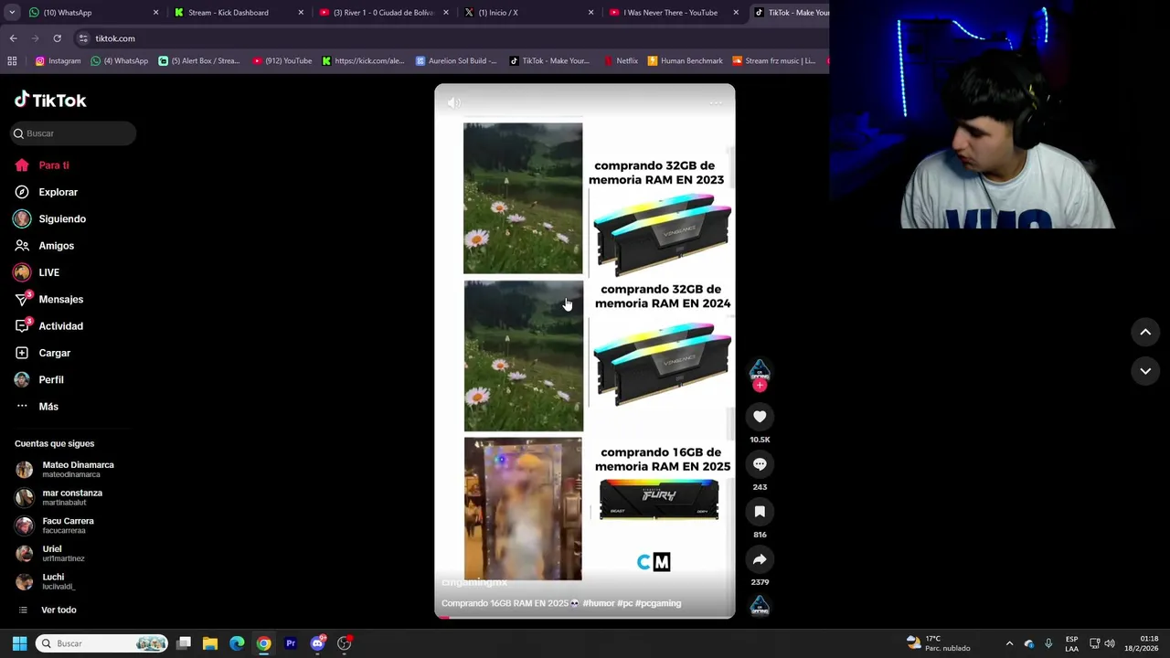Close the WhatsApp browser tab
This screenshot has height=658, width=1170.
155,13
